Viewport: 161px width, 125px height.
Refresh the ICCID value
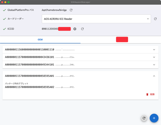82,29
